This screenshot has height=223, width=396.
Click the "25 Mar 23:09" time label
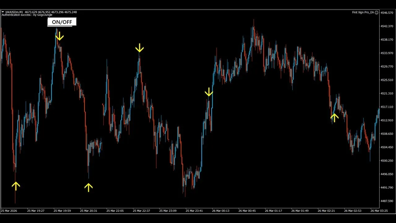tap(168, 211)
